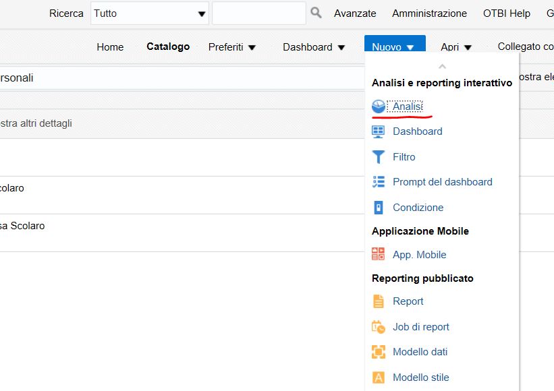Click the Dashboard icon in Nuovo menu
The height and width of the screenshot is (391, 554).
pos(379,131)
